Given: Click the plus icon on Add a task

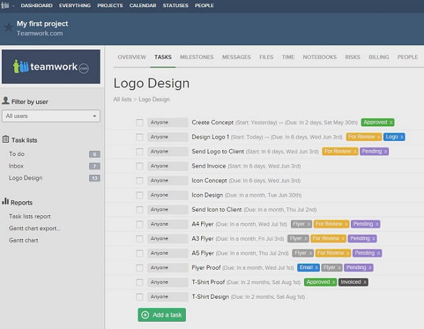Looking at the screenshot, I should [x=145, y=315].
